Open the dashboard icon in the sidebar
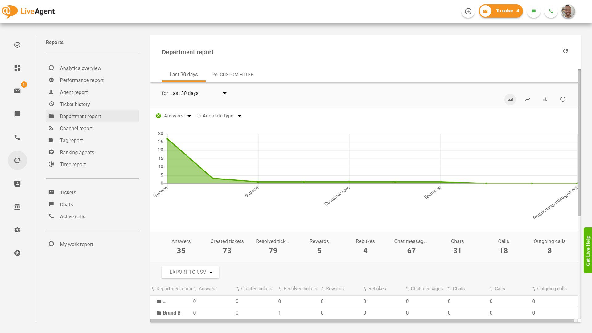The height and width of the screenshot is (333, 592). [17, 68]
